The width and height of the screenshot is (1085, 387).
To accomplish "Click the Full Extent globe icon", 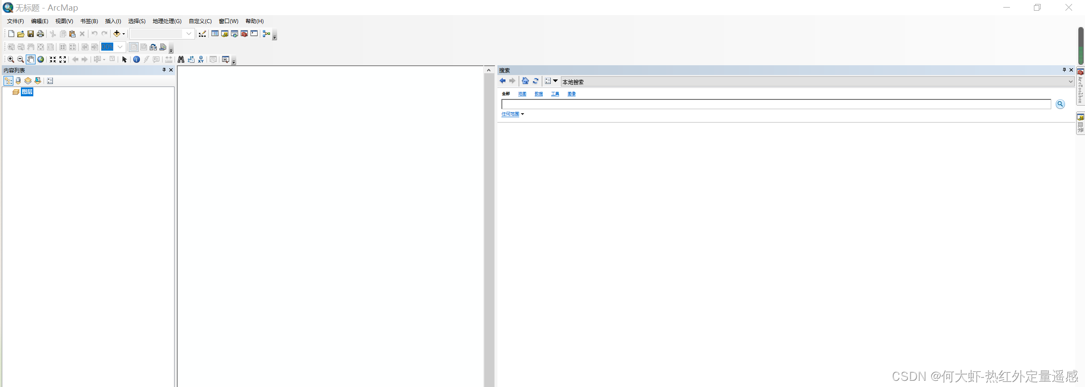I will (40, 59).
